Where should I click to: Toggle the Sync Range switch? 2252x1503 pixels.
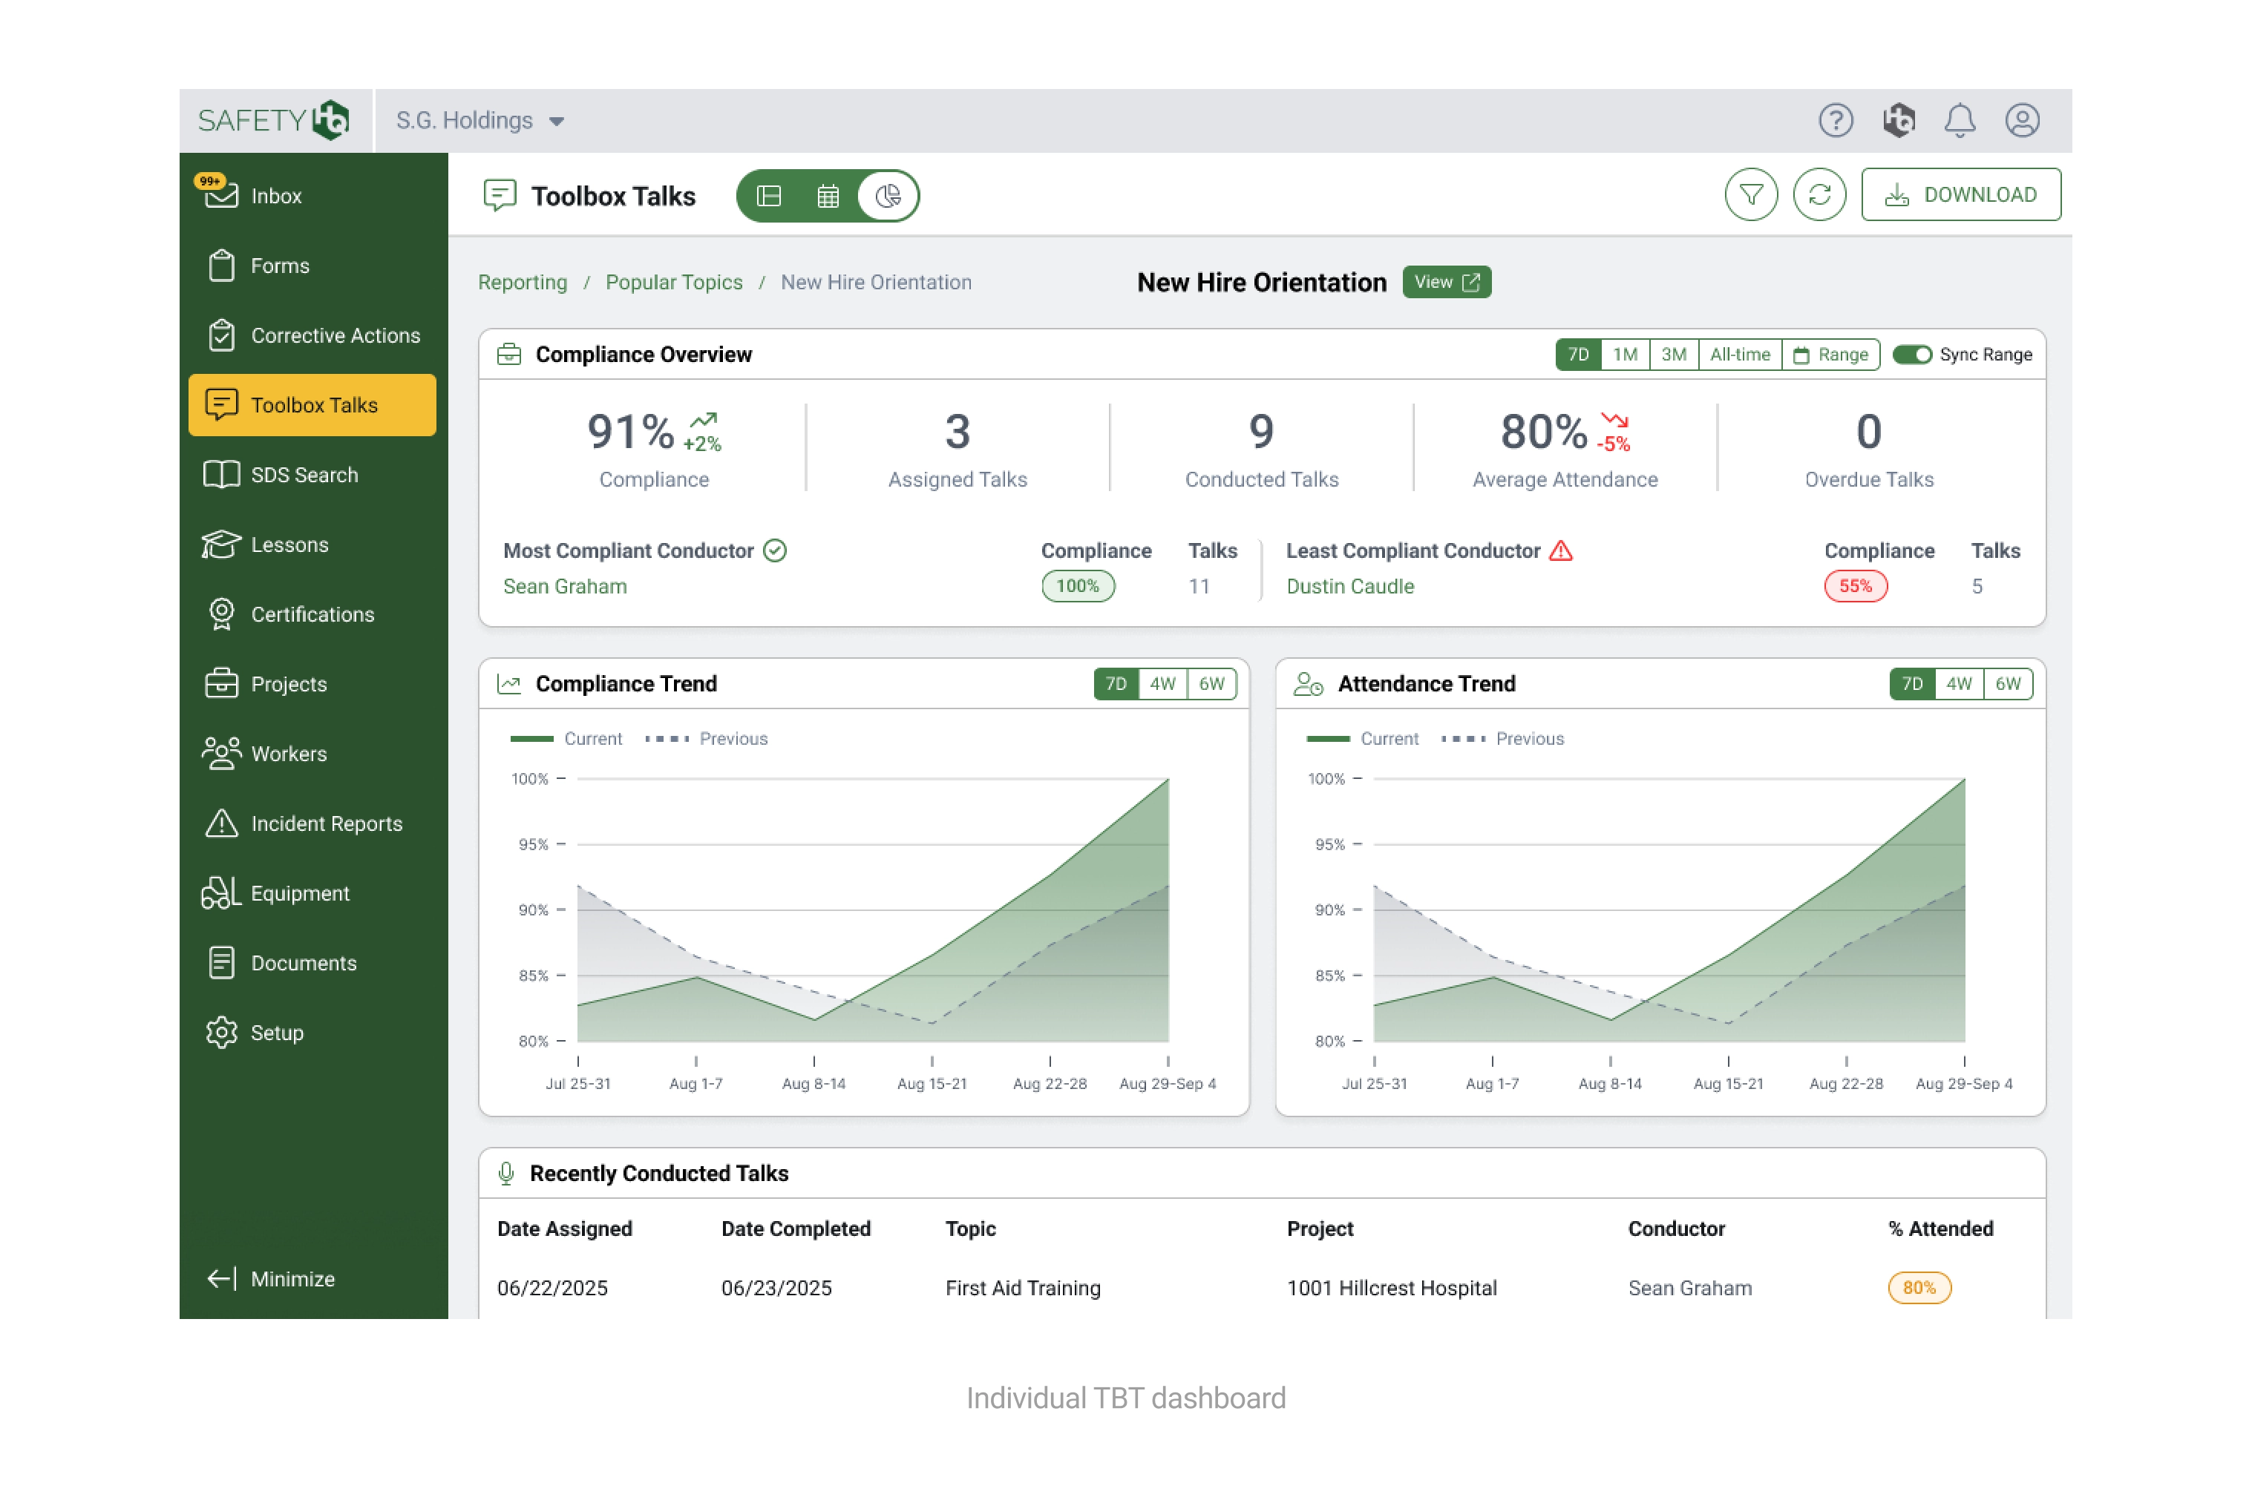pyautogui.click(x=1911, y=355)
